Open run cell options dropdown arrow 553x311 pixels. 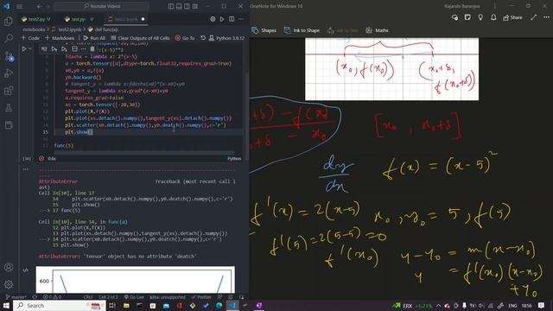[x=30, y=49]
